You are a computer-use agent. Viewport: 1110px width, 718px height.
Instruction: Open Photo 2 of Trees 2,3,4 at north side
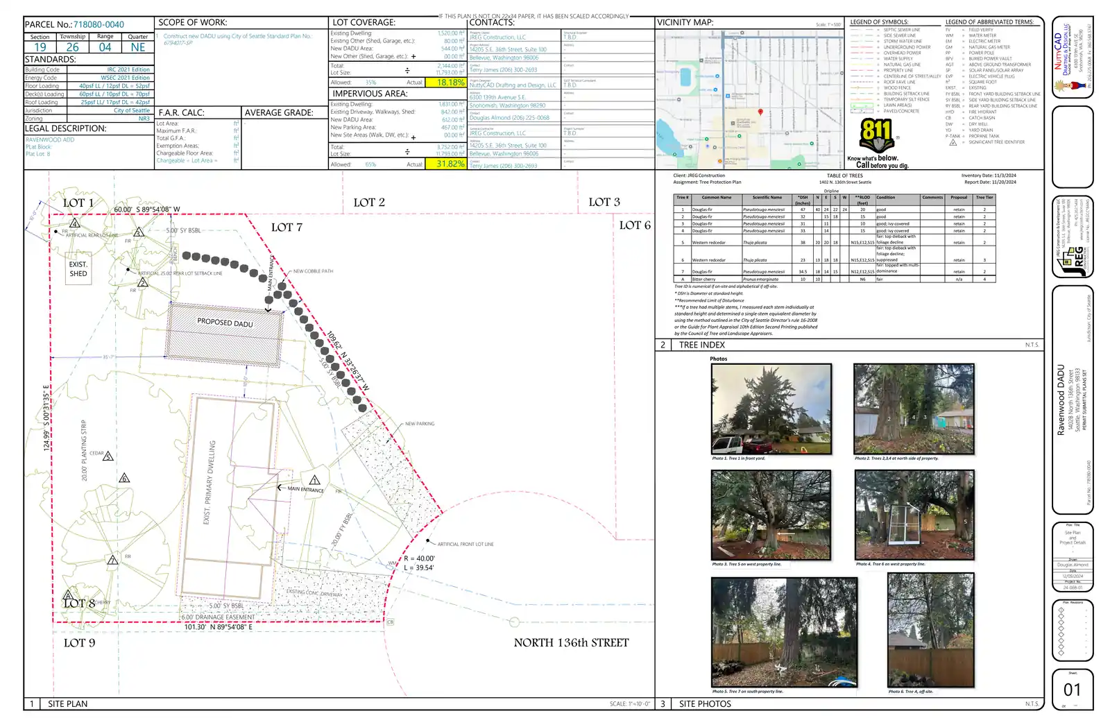tap(914, 409)
